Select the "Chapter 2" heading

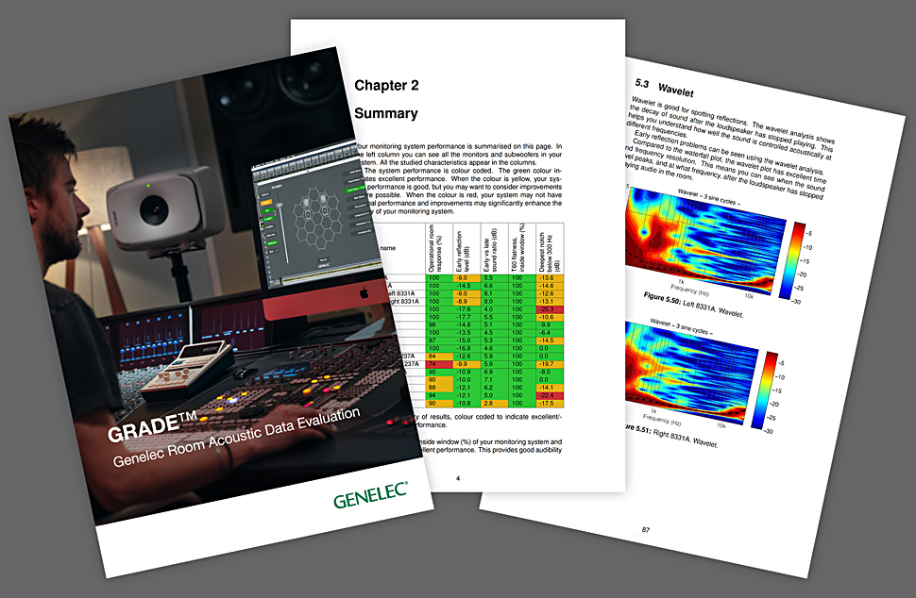(387, 85)
